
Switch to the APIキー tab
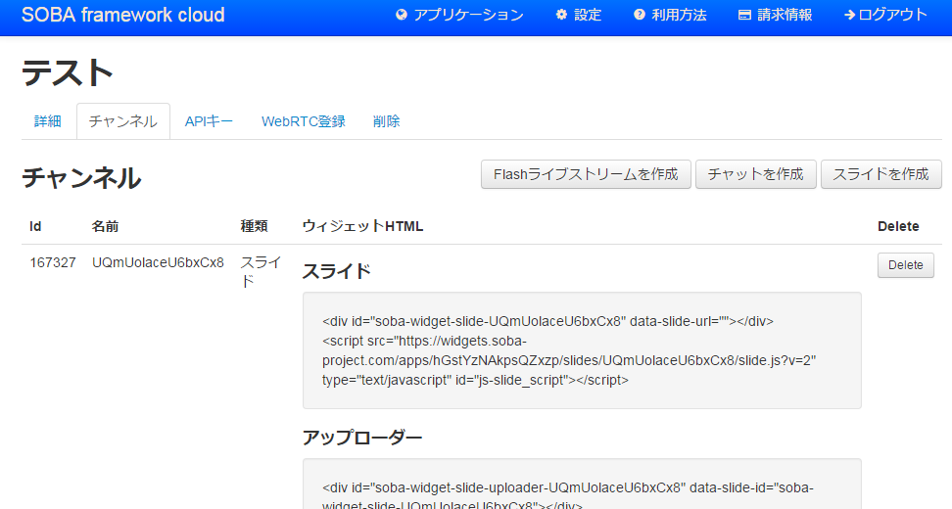209,121
